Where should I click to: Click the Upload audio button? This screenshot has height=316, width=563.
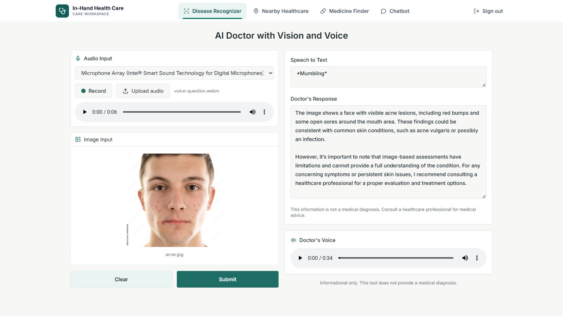[x=143, y=91]
